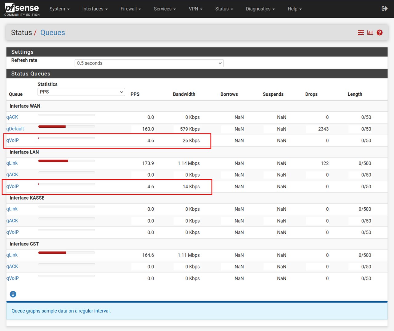Screen dimensions: 394x331
Task: Open qACK queue under Interface GST
Action: (x=12, y=266)
